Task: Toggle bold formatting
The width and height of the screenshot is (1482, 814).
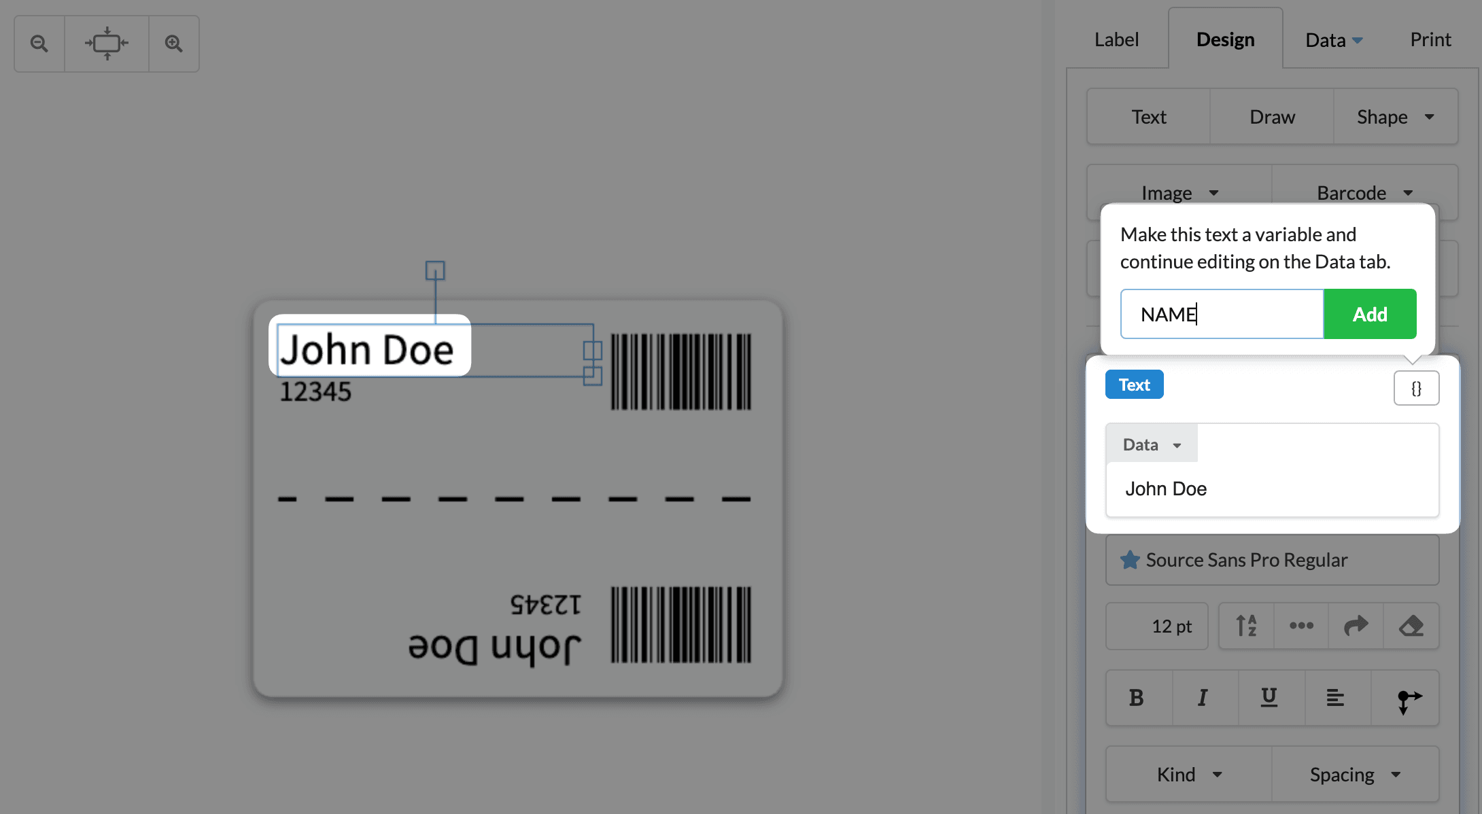Action: point(1138,698)
